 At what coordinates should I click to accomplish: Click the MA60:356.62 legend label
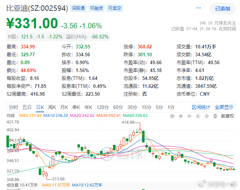tap(135, 115)
